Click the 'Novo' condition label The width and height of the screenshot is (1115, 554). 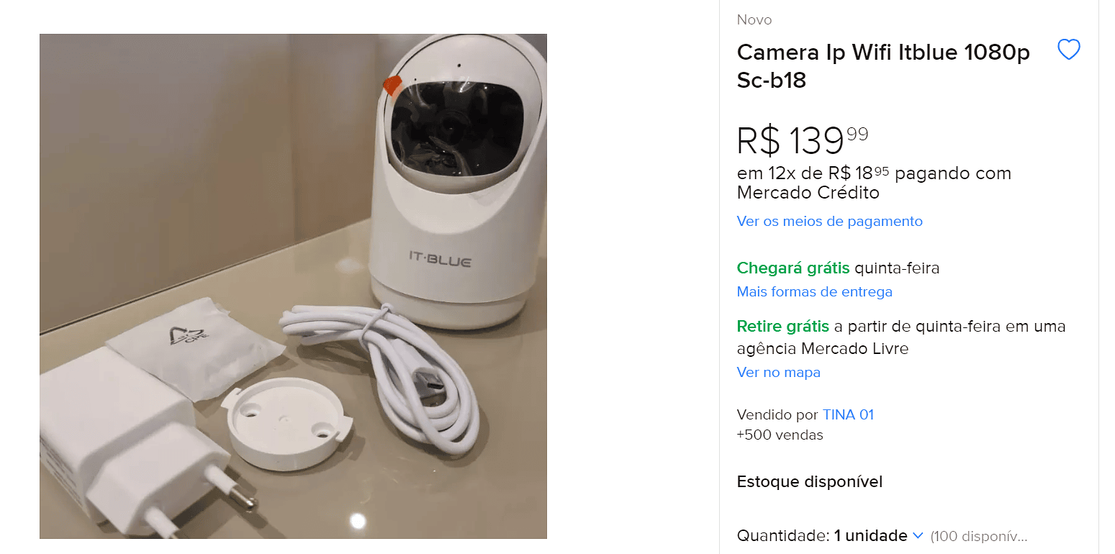tap(754, 20)
